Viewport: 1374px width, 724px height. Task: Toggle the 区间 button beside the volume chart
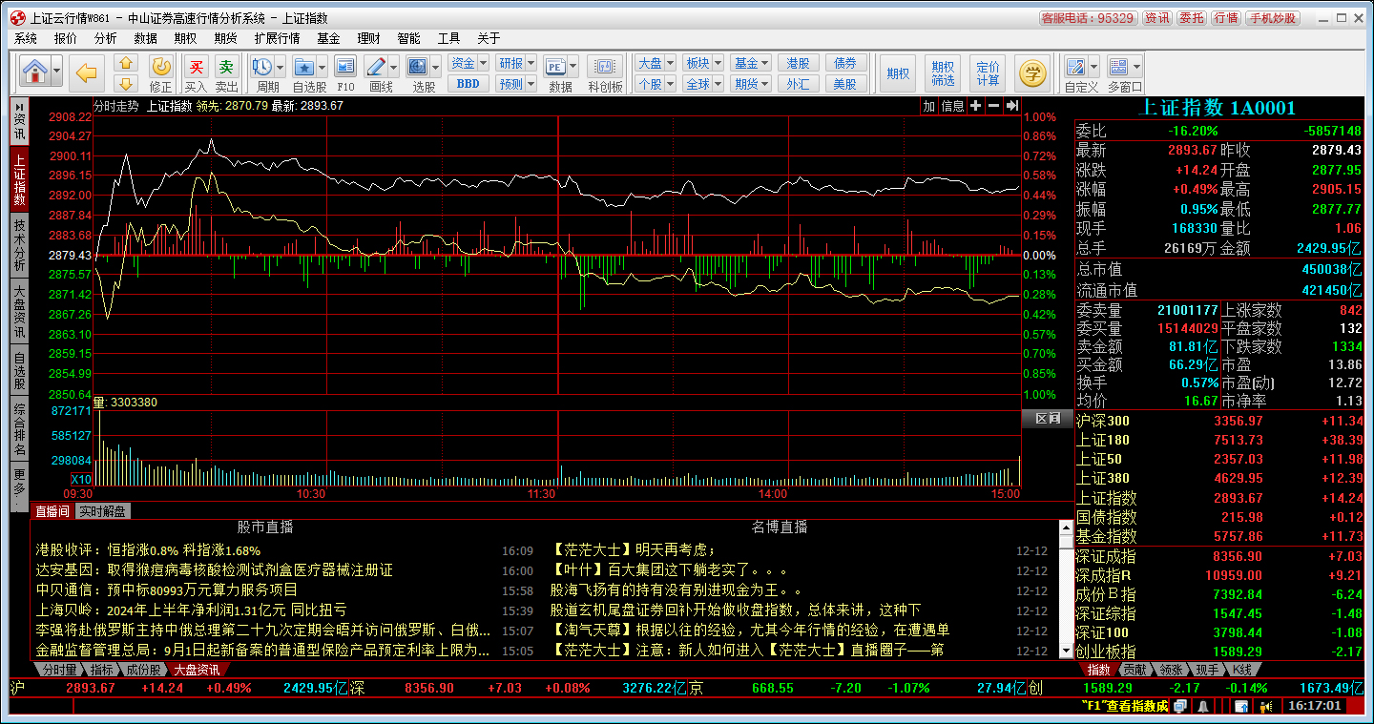pos(1047,419)
